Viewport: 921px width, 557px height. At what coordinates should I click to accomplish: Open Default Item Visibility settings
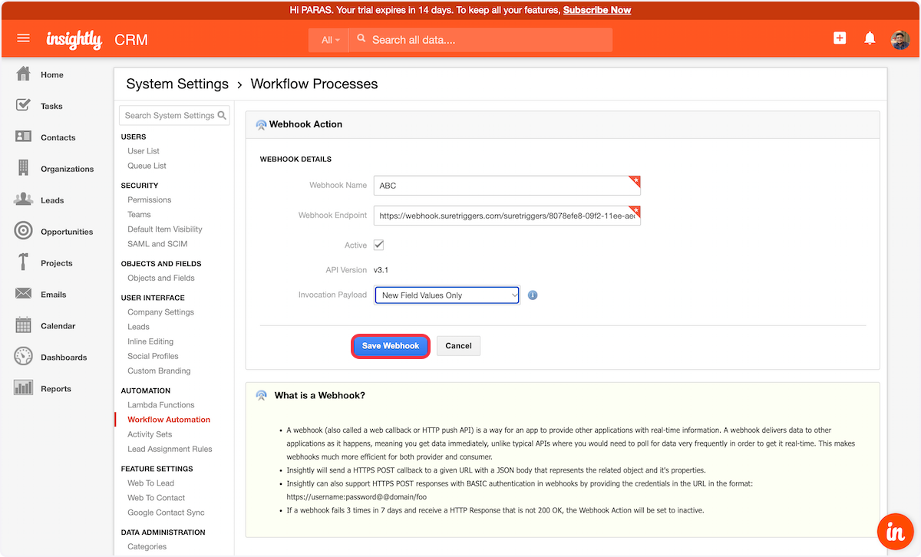click(x=165, y=229)
